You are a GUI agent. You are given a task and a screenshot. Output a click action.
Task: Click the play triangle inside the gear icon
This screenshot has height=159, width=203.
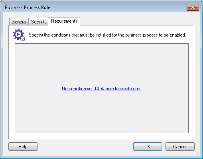coord(18,34)
